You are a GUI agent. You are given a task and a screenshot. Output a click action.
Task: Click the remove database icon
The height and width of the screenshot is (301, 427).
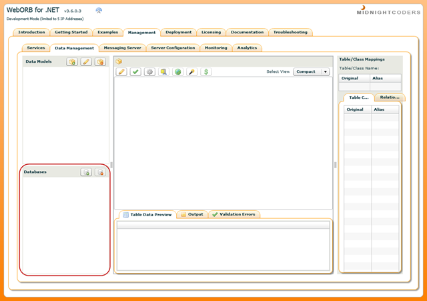point(101,172)
